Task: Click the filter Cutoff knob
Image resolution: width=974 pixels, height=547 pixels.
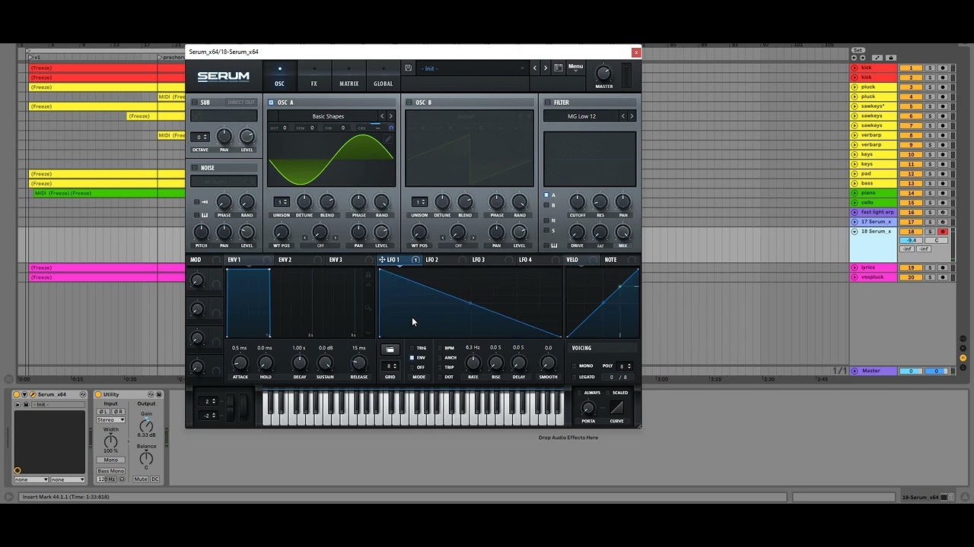Action: (x=577, y=201)
